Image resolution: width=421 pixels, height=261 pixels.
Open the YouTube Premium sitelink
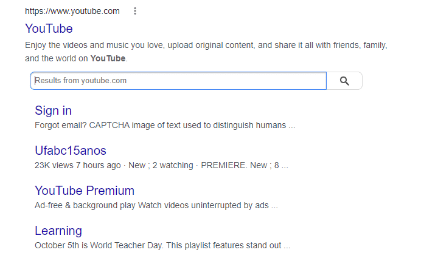click(85, 191)
